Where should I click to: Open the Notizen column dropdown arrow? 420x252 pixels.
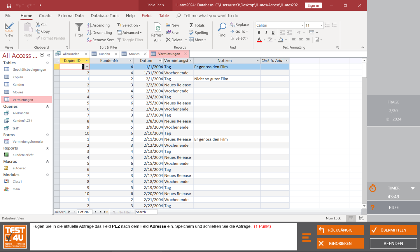point(258,61)
